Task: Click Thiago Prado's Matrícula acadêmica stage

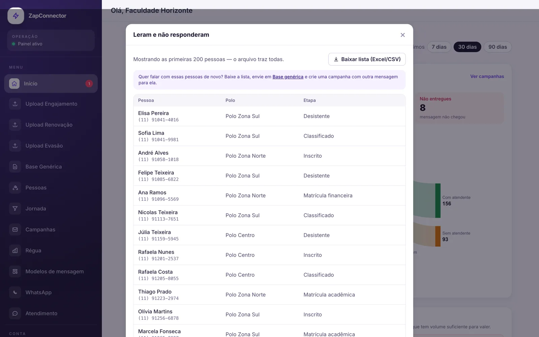Action: [329, 295]
